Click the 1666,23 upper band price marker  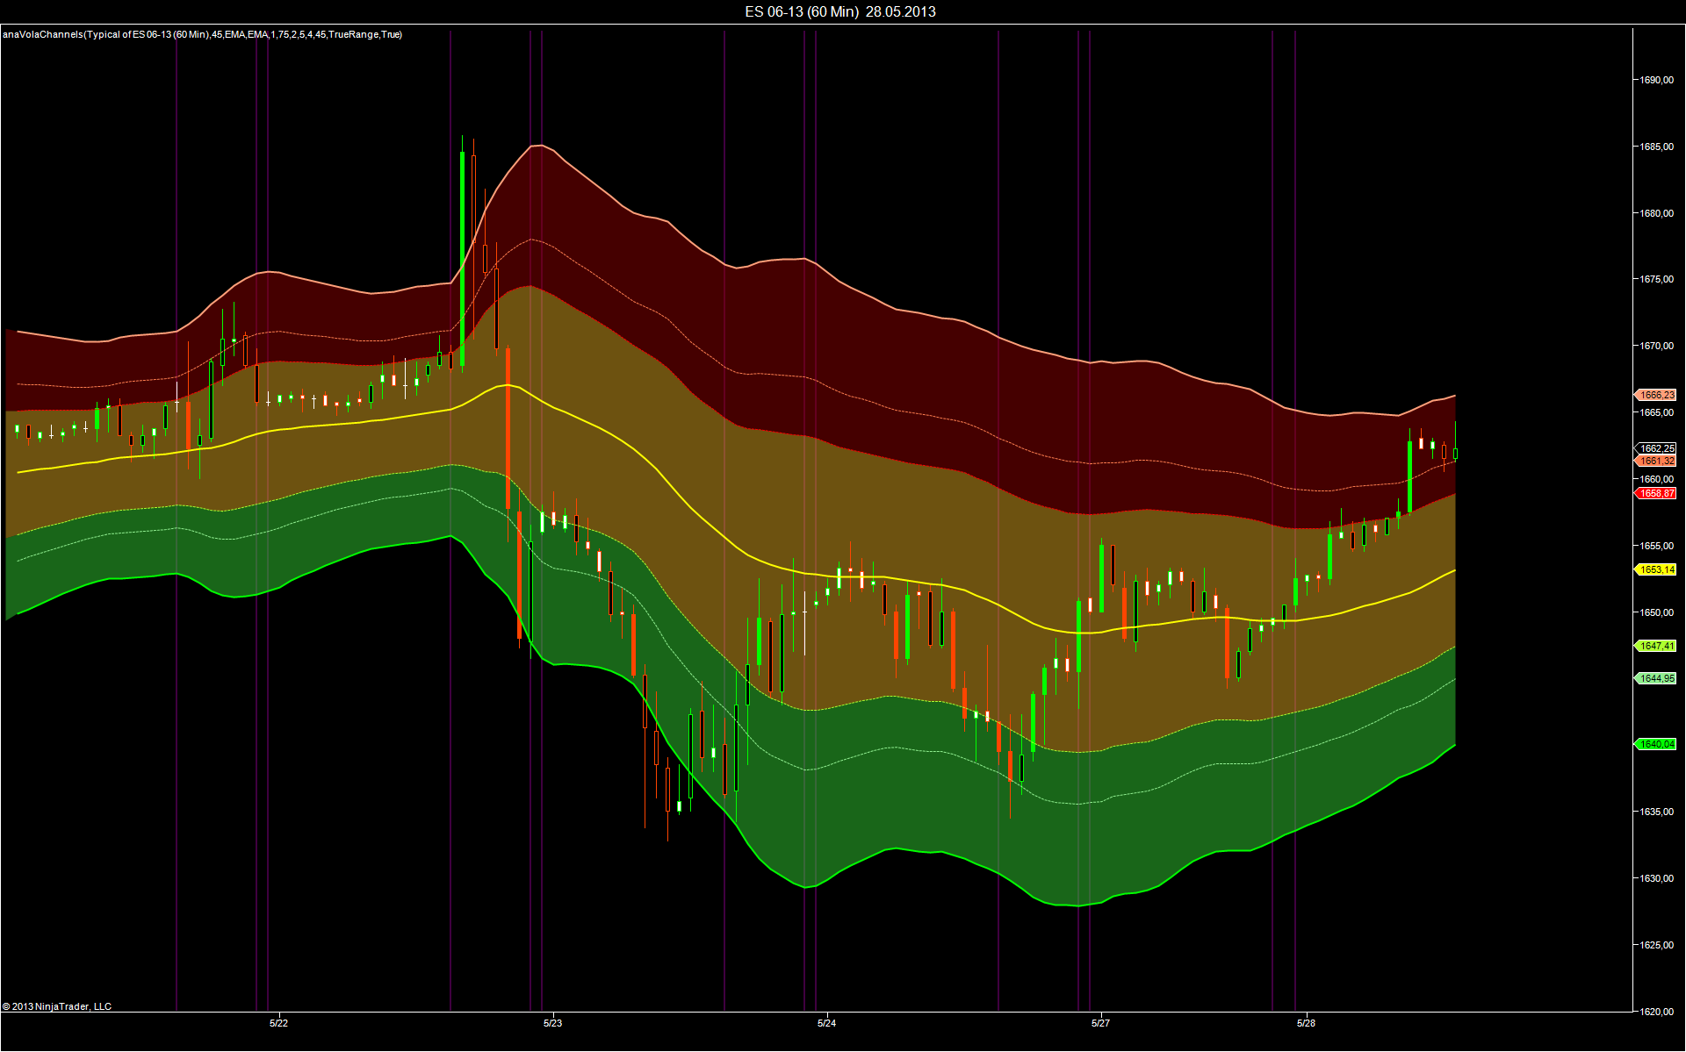pyautogui.click(x=1655, y=395)
